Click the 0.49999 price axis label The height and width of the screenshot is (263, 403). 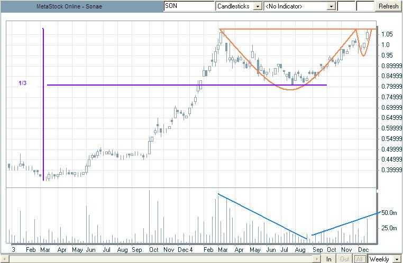coord(391,149)
